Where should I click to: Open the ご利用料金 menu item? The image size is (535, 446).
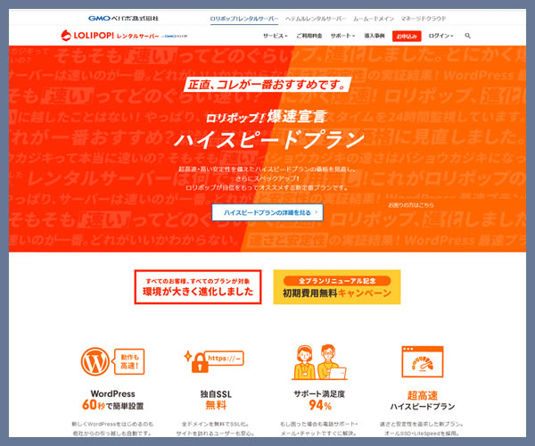(x=309, y=36)
